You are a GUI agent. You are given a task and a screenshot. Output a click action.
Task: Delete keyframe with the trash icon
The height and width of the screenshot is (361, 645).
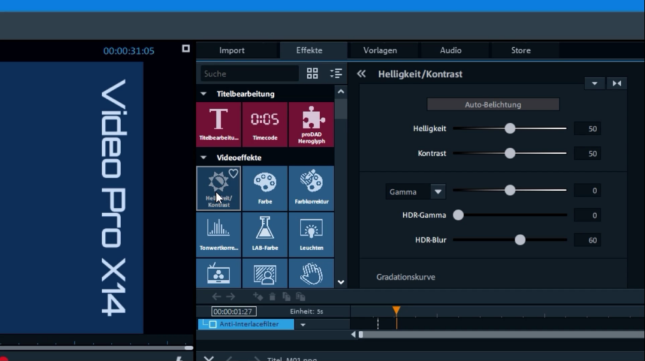[x=272, y=296]
